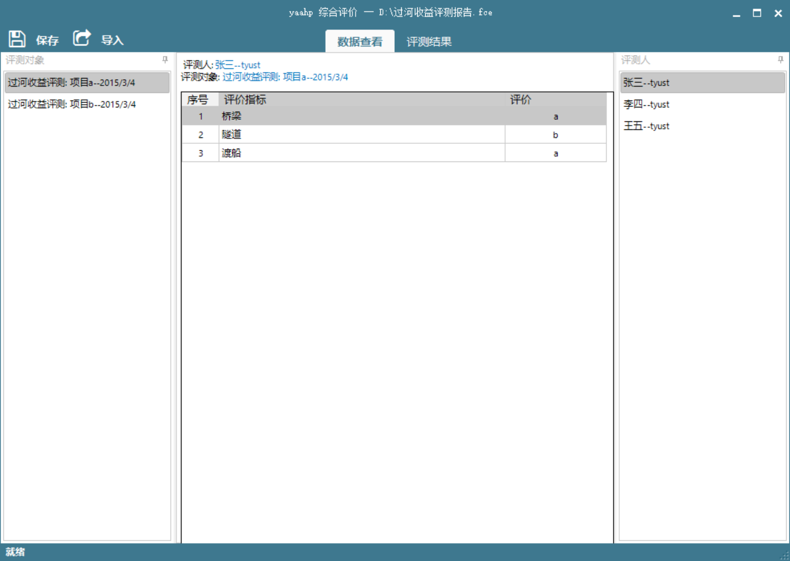Click the 渡船 row rating cell
790x561 pixels.
click(555, 153)
